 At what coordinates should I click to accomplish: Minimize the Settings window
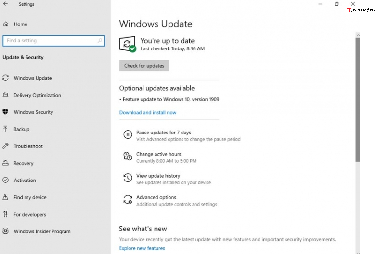click(320, 4)
